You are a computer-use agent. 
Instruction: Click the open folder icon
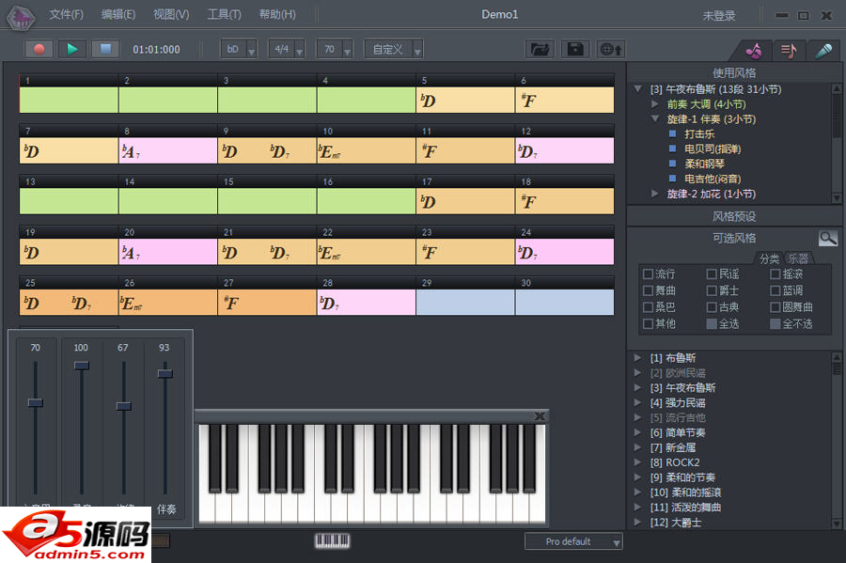pos(539,49)
